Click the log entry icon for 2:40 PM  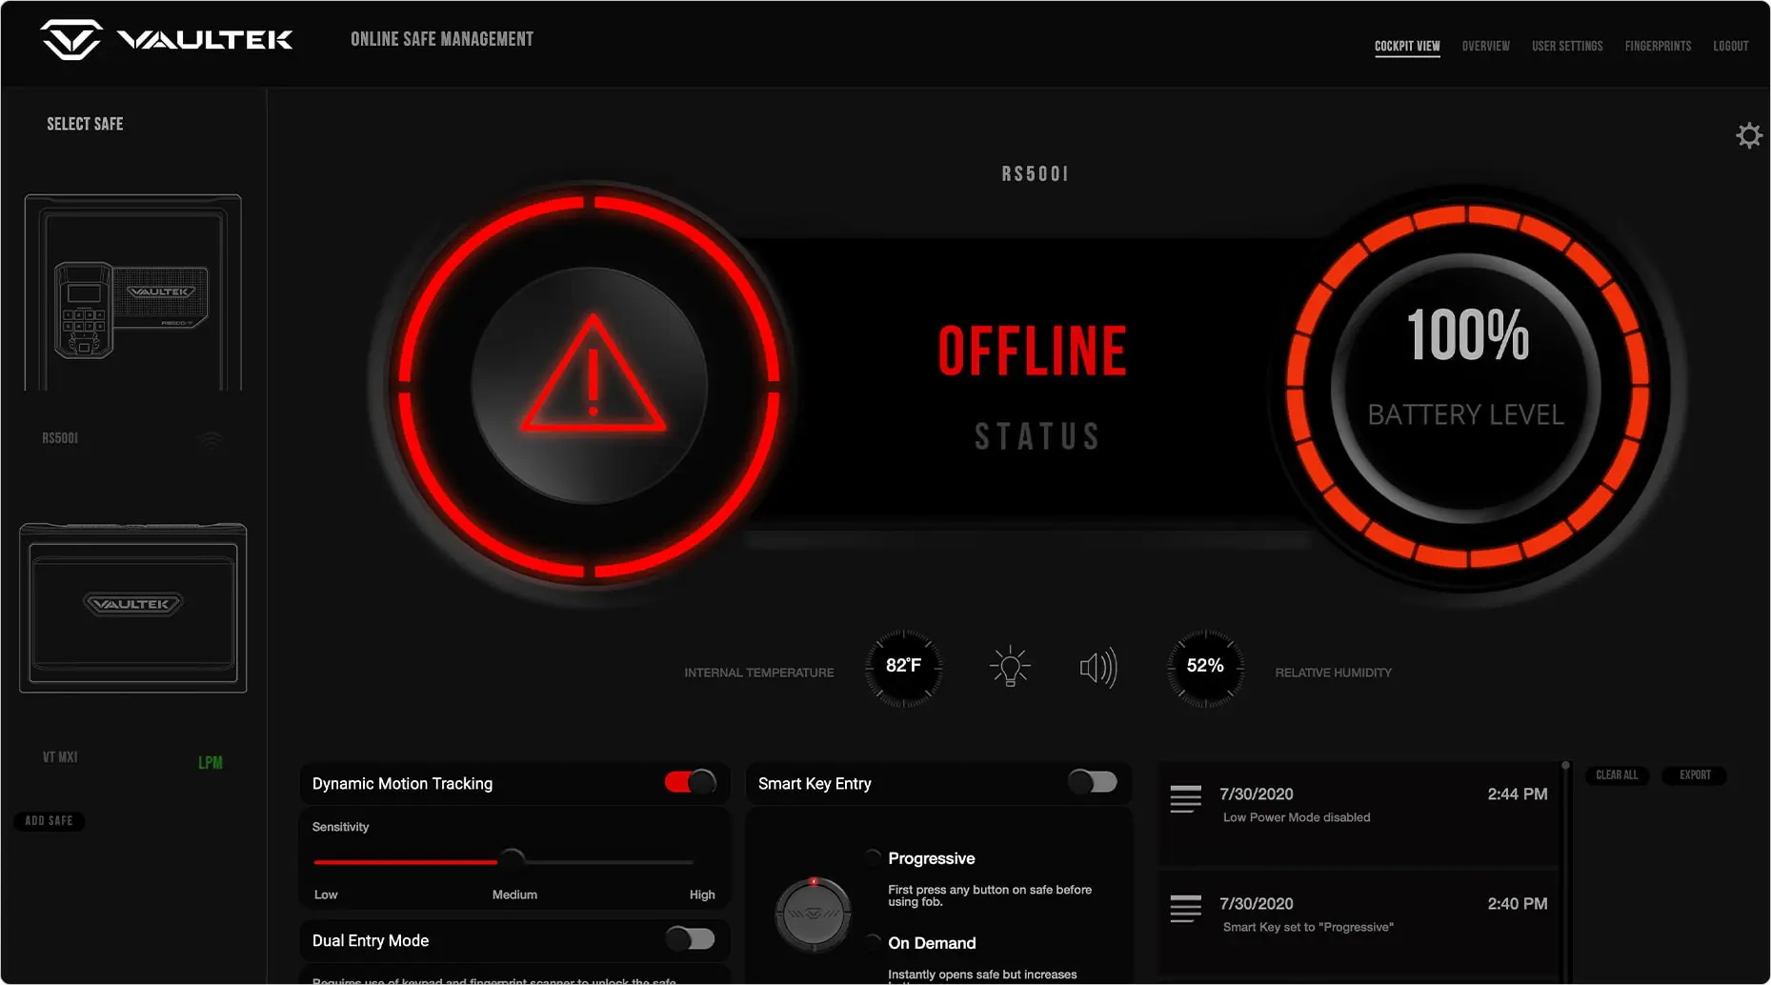(x=1186, y=909)
